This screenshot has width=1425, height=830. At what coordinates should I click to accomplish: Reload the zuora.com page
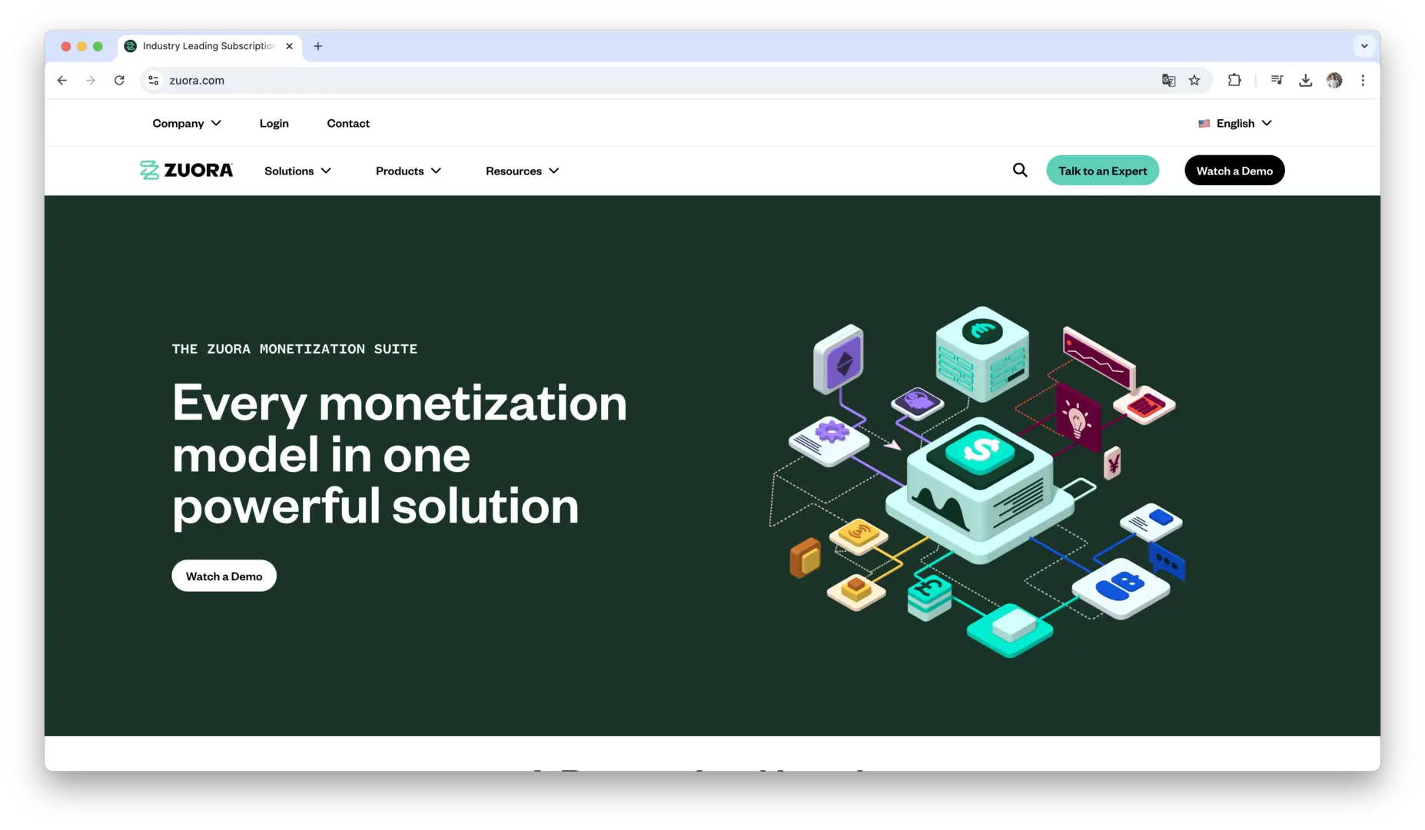coord(119,80)
